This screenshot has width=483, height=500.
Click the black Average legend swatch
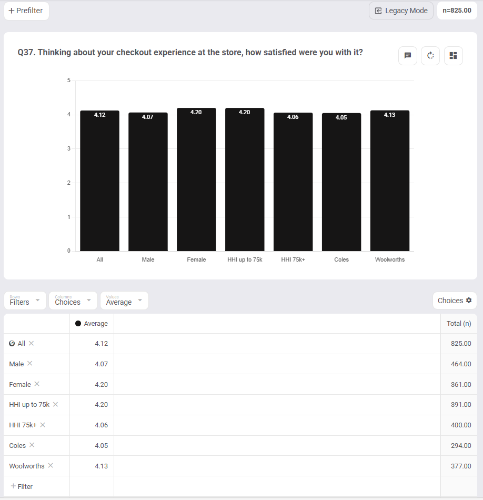pos(78,323)
